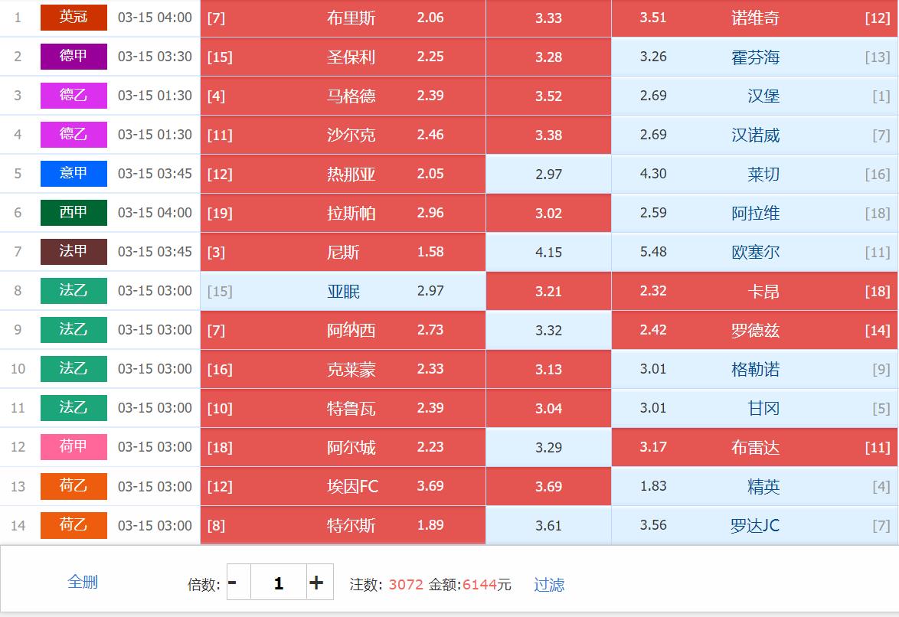Click the kickoff time 03-15 03:30 for 圣保利
Image resolution: width=899 pixels, height=617 pixels.
155,57
